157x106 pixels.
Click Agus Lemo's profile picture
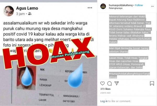9,11
